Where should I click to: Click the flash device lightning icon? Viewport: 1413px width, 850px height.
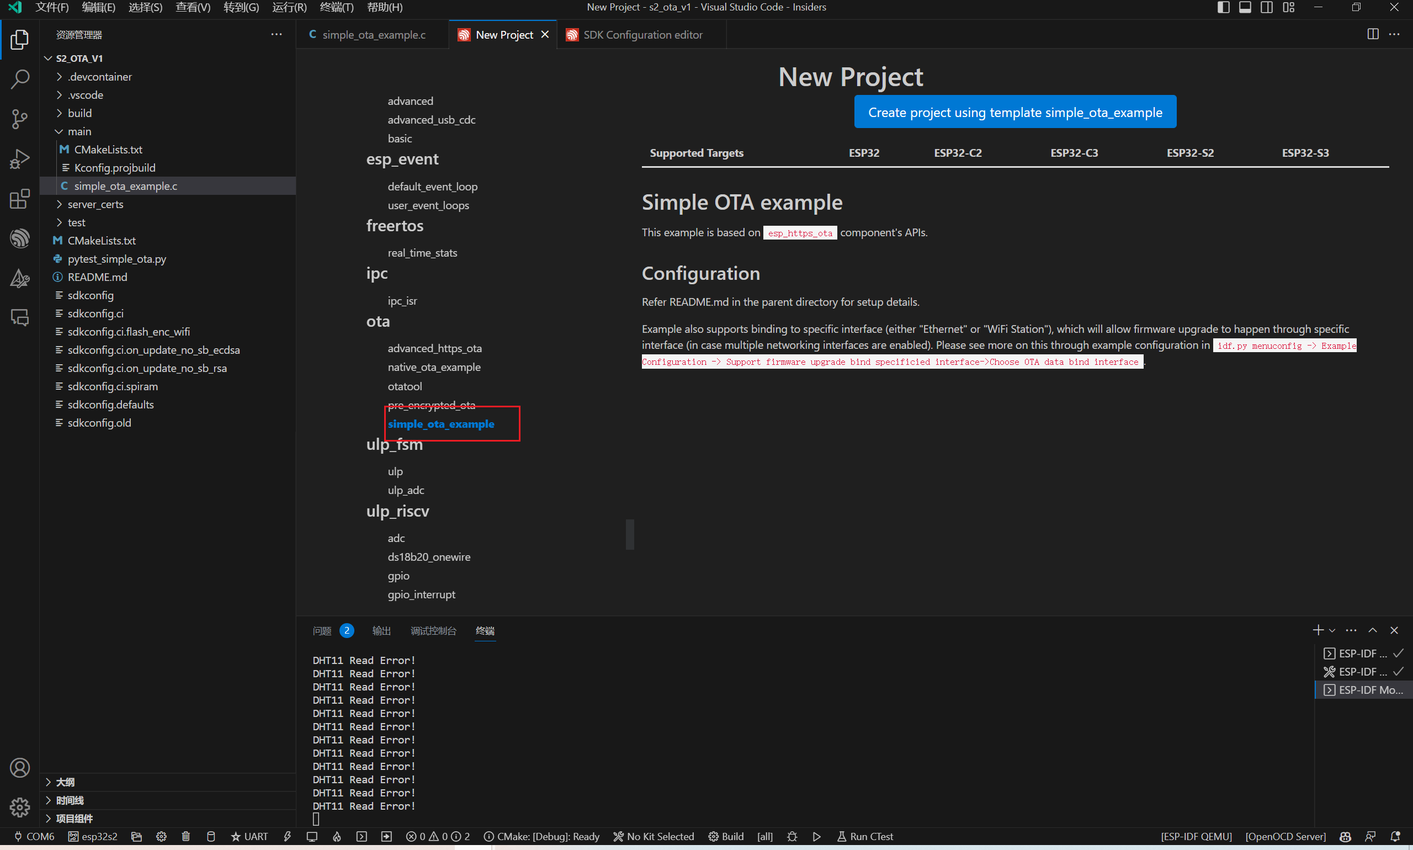288,836
